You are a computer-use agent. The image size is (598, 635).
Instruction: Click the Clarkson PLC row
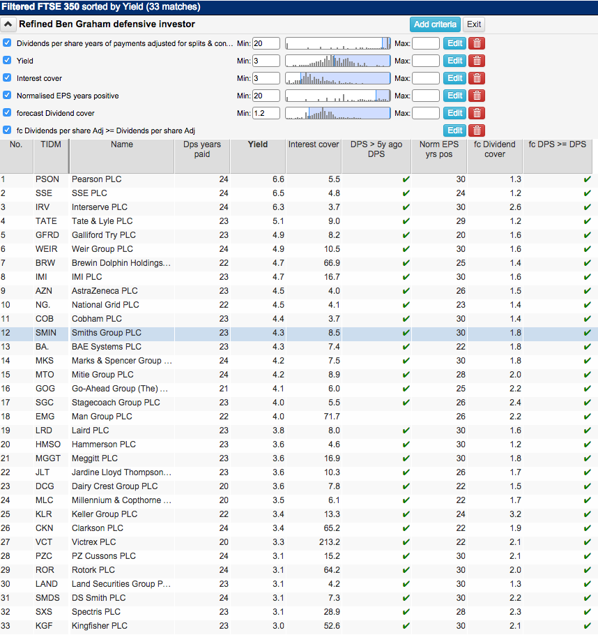[x=299, y=528]
